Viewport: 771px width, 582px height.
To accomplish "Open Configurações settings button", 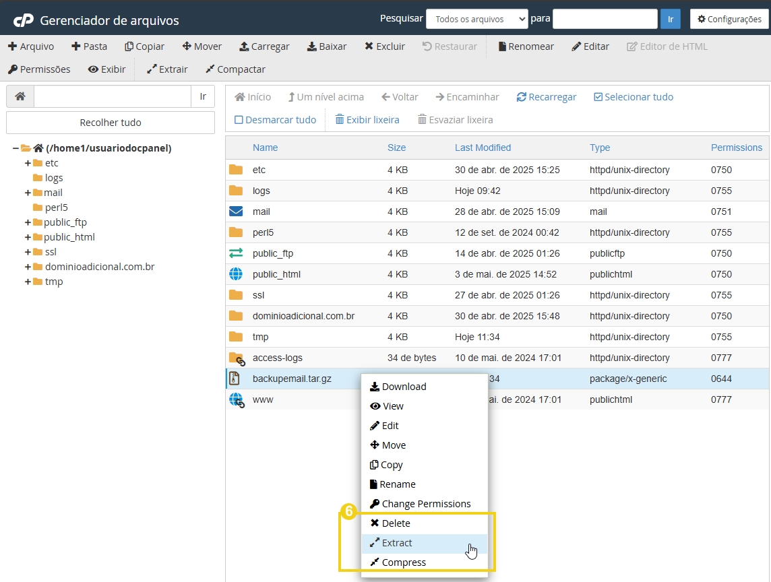I will [x=729, y=19].
